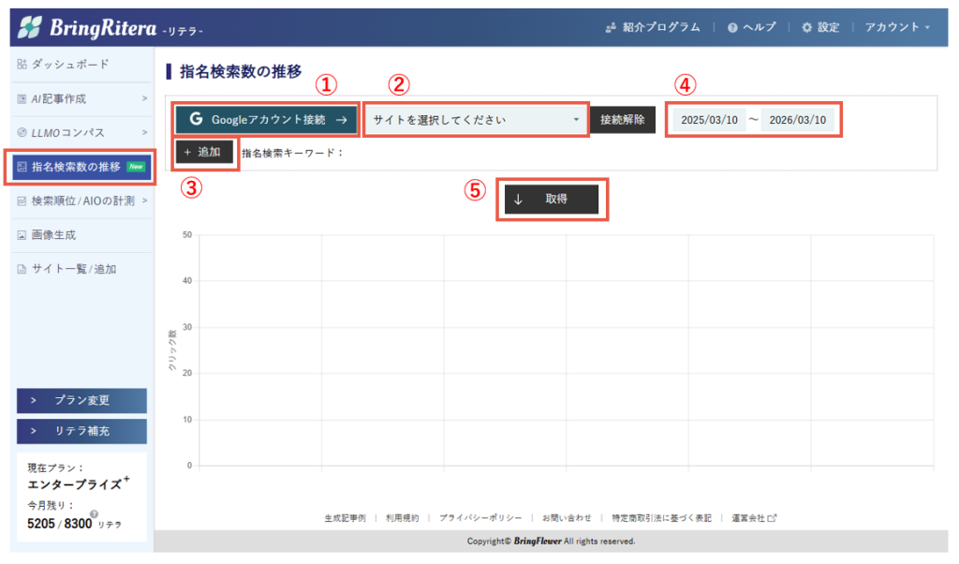The height and width of the screenshot is (564, 959).
Task: Click the end date field 2026/03/10
Action: [797, 120]
